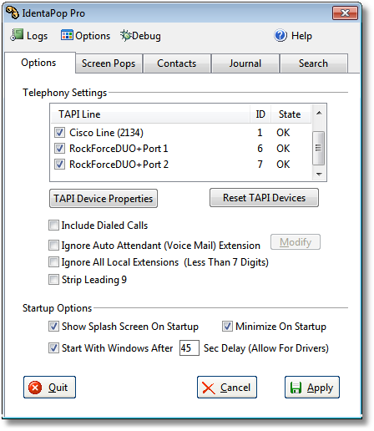Image resolution: width=374 pixels, height=431 pixels.
Task: Open the Logs toolbar icon
Action: tap(17, 35)
